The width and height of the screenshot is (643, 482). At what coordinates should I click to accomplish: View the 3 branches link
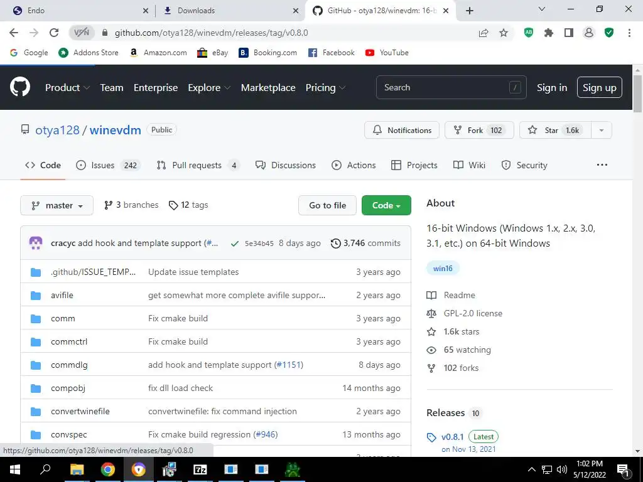131,205
